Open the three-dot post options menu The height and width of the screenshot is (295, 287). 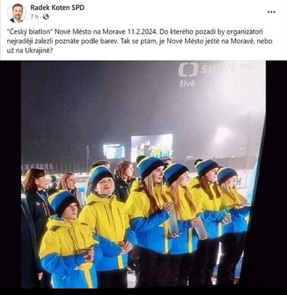pyautogui.click(x=271, y=12)
